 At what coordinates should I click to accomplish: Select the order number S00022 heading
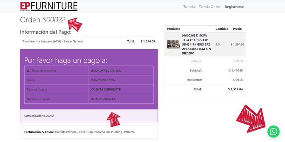click(x=54, y=20)
